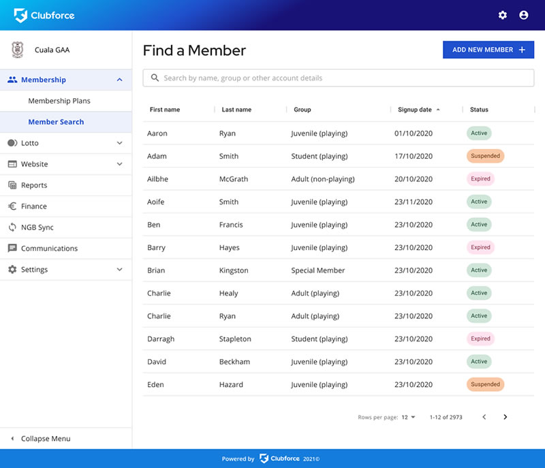Click Collapse Menu at sidebar bottom
This screenshot has width=545, height=468.
tap(45, 439)
